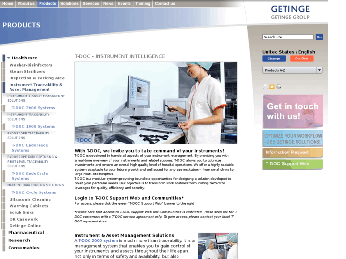Click the United States / English label

click(288, 52)
